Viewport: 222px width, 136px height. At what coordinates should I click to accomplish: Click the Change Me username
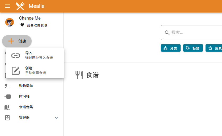pos(30,18)
